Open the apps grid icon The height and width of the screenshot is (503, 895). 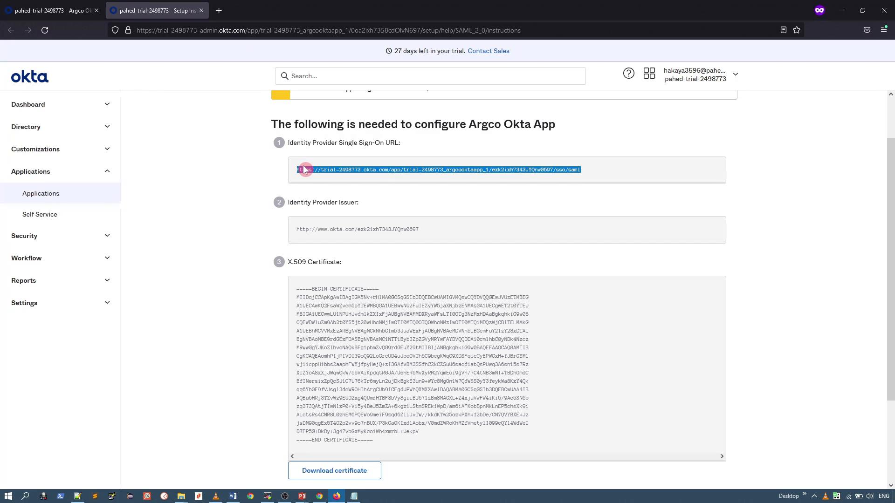[x=649, y=74]
